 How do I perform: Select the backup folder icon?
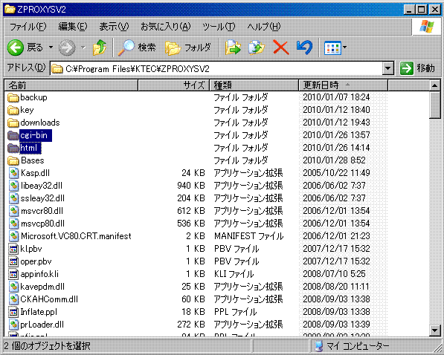13,97
